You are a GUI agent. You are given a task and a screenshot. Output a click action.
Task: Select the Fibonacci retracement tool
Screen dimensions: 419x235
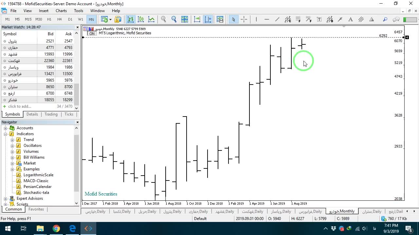click(298, 19)
